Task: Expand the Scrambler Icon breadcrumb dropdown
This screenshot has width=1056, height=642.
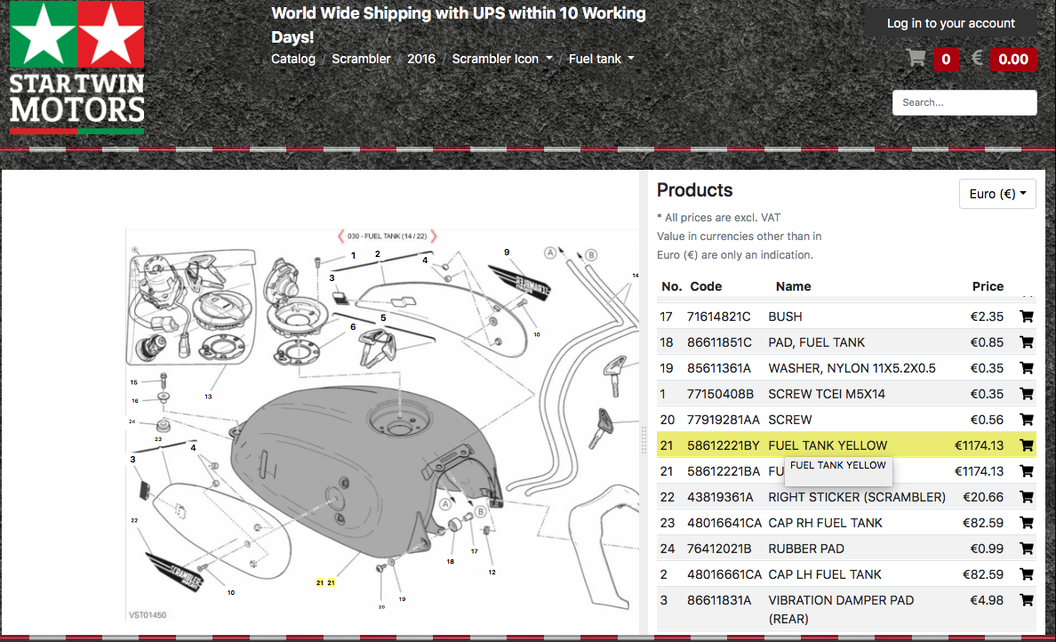Action: coord(501,59)
